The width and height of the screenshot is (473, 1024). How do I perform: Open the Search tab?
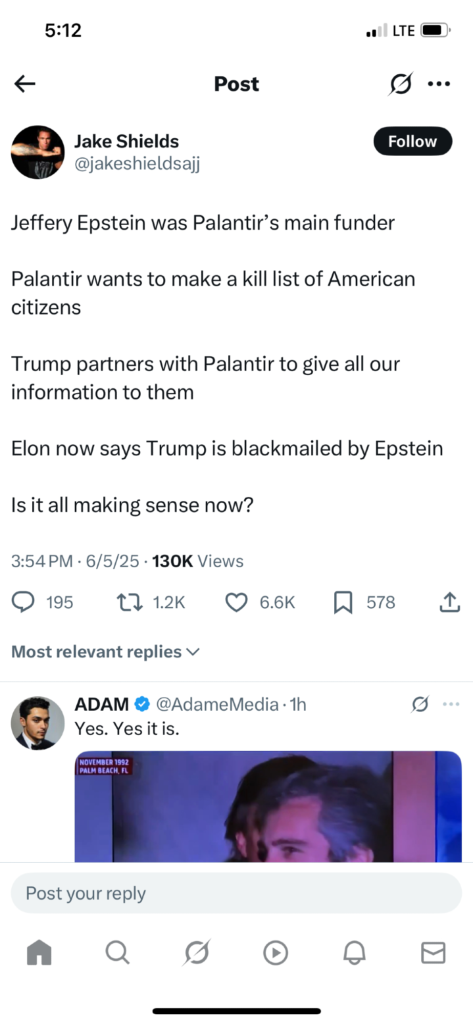coord(118,953)
